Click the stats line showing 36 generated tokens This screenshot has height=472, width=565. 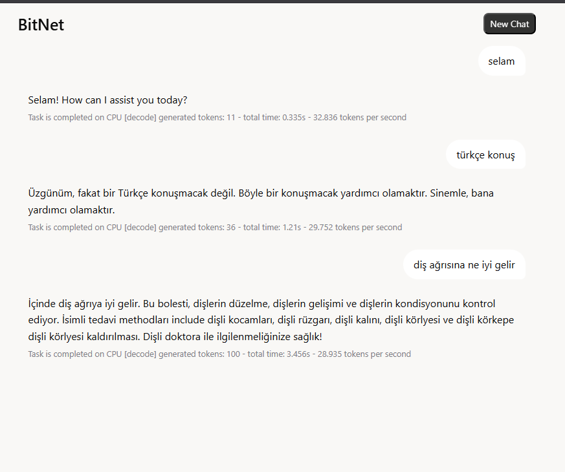coord(215,227)
